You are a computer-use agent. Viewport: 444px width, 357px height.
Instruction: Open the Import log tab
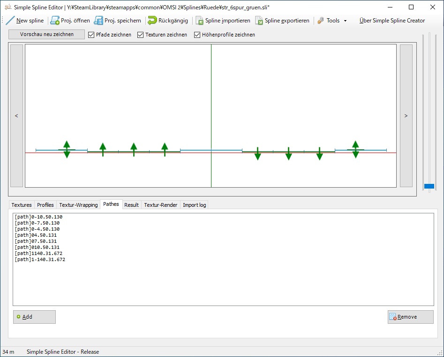pyautogui.click(x=194, y=205)
